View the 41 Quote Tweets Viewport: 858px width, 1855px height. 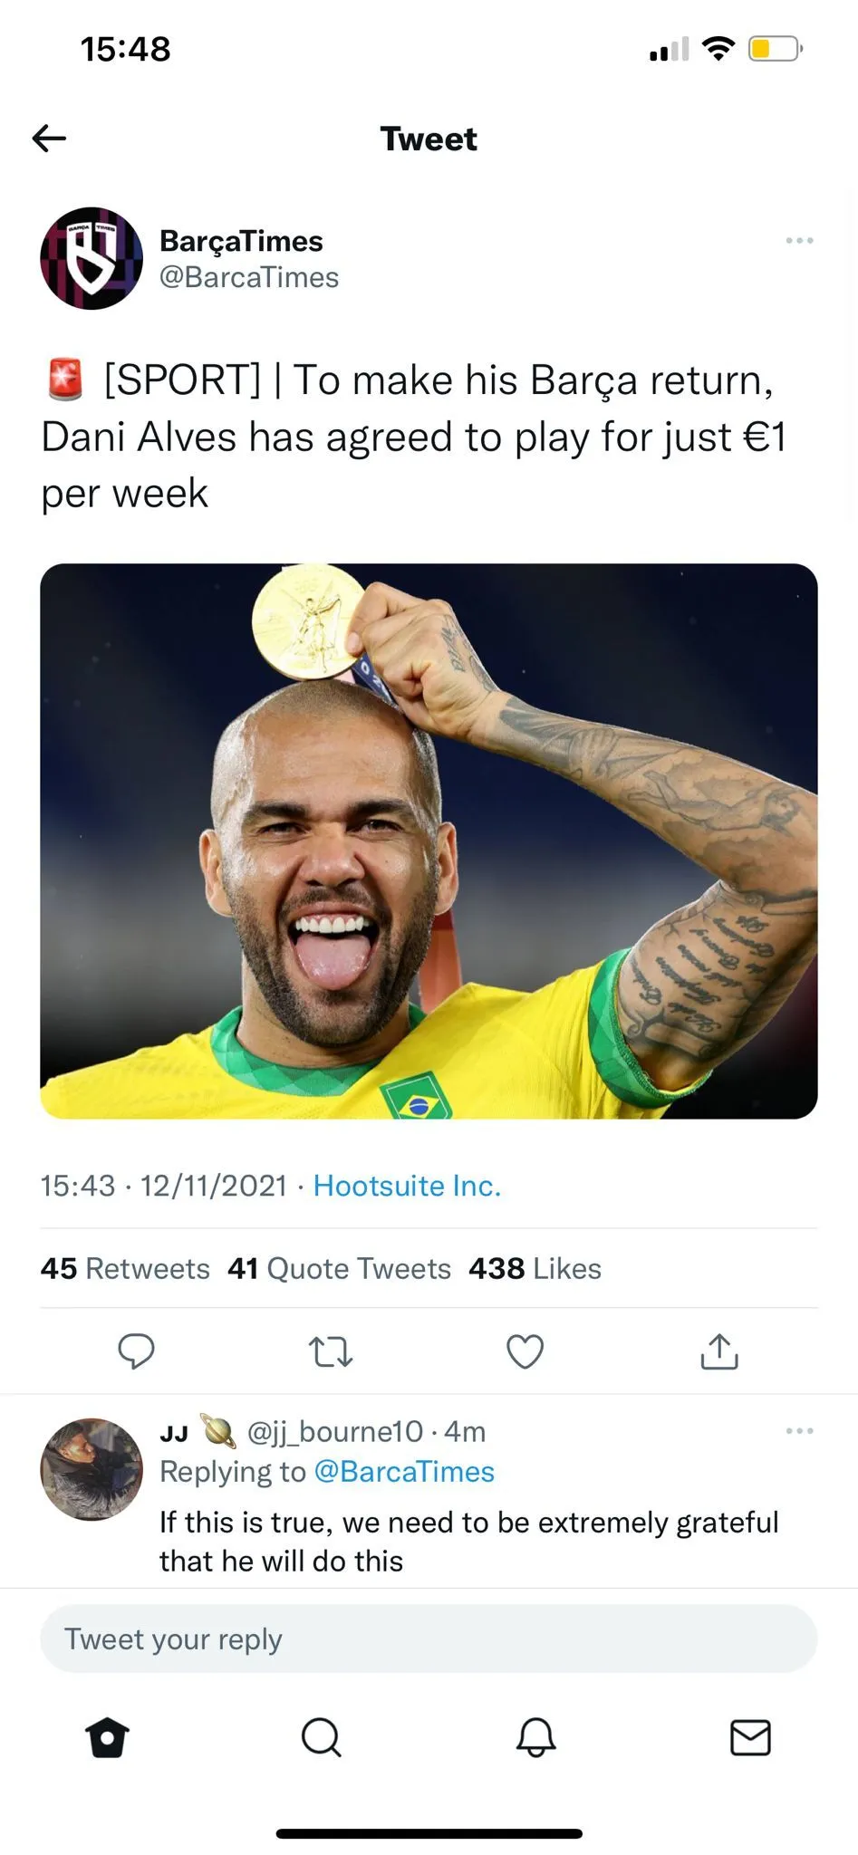(x=339, y=1268)
